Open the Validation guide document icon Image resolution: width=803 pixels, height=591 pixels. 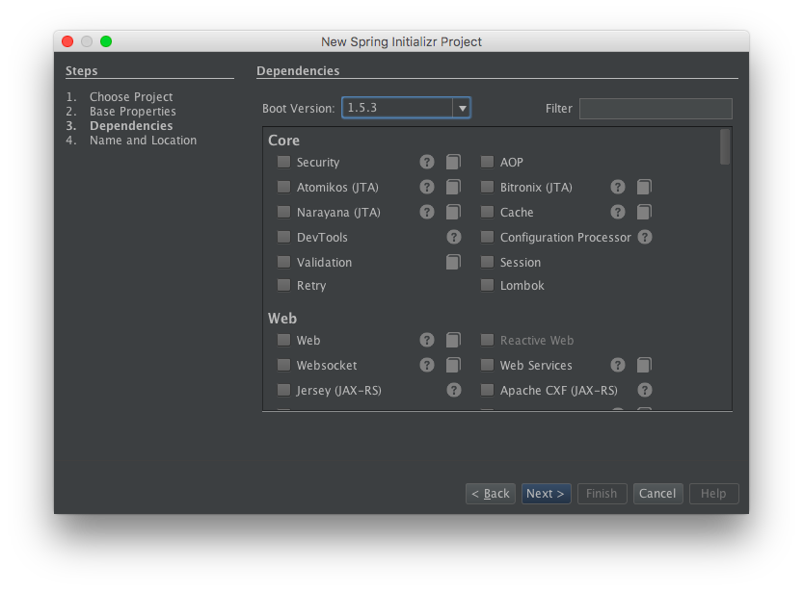click(x=453, y=262)
